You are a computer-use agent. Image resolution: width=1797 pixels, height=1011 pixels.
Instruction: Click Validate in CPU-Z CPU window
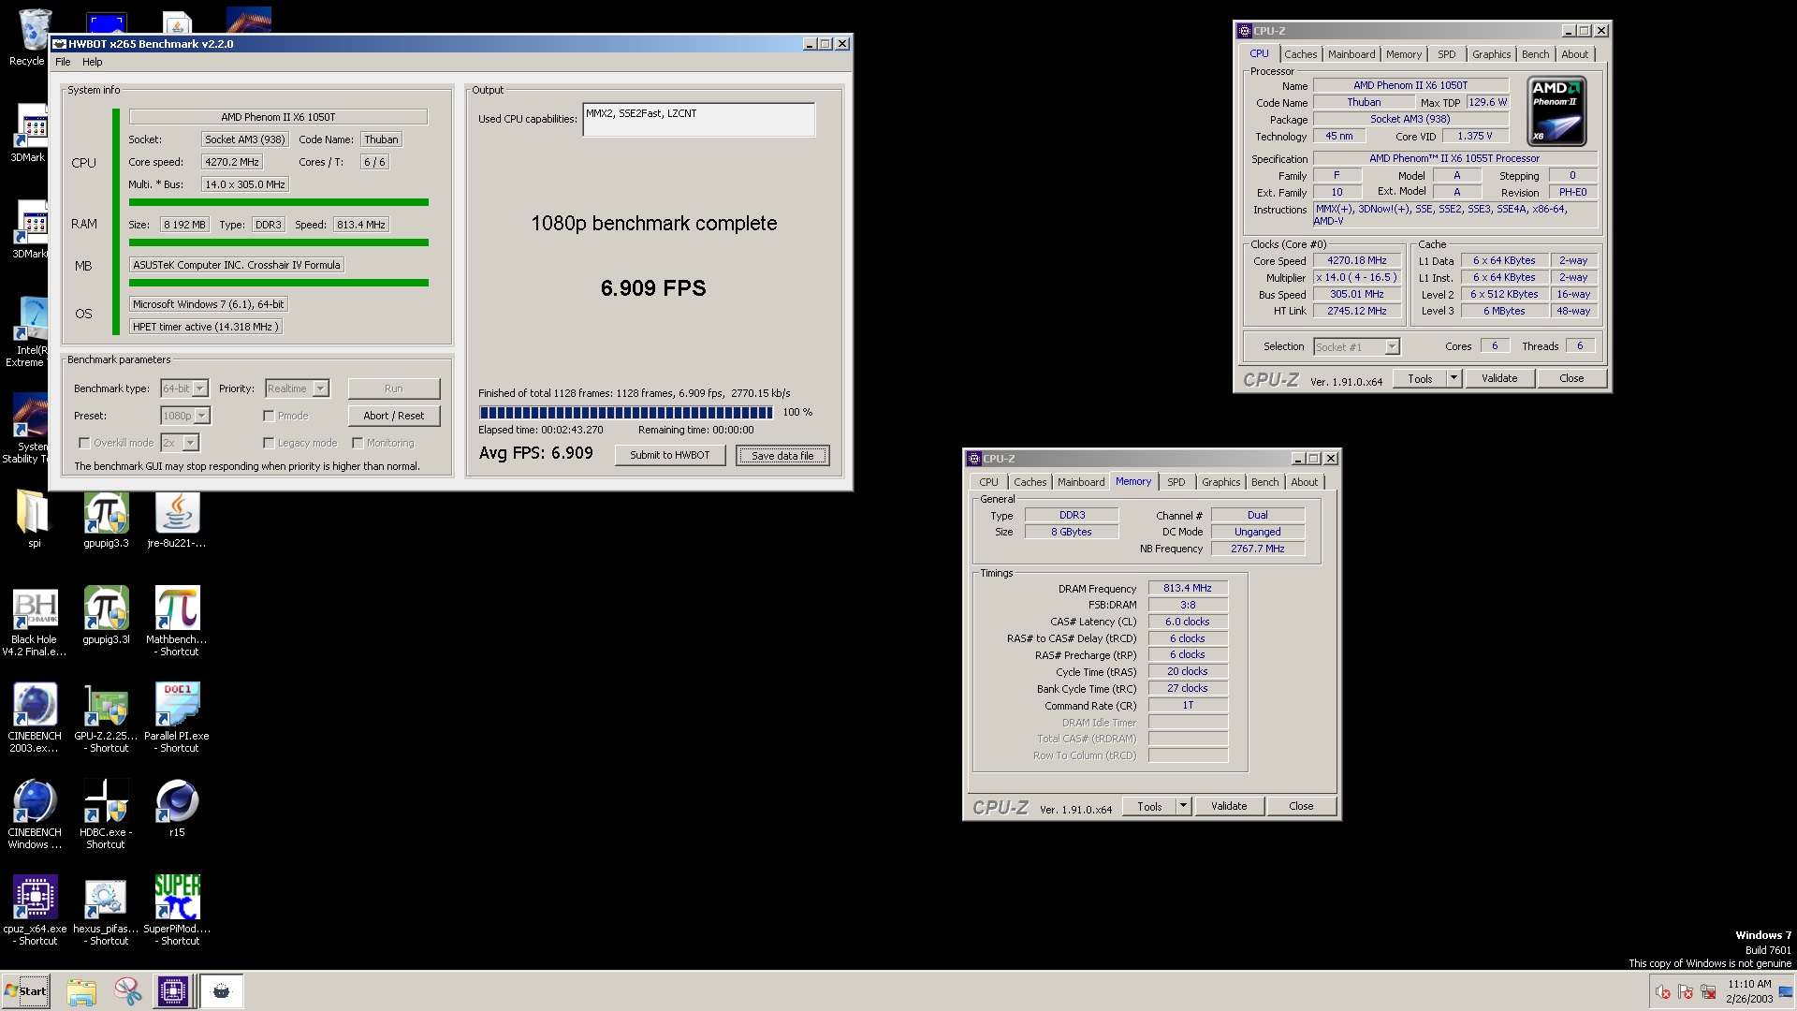(1498, 378)
